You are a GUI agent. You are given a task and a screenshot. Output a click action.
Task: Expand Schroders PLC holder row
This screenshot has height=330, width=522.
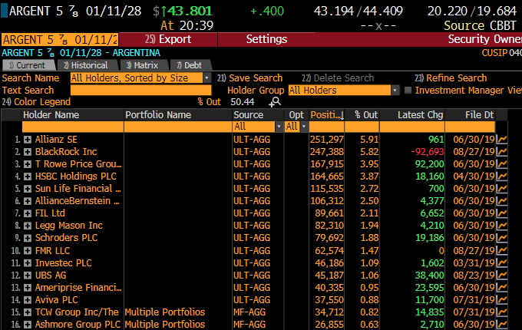point(28,238)
